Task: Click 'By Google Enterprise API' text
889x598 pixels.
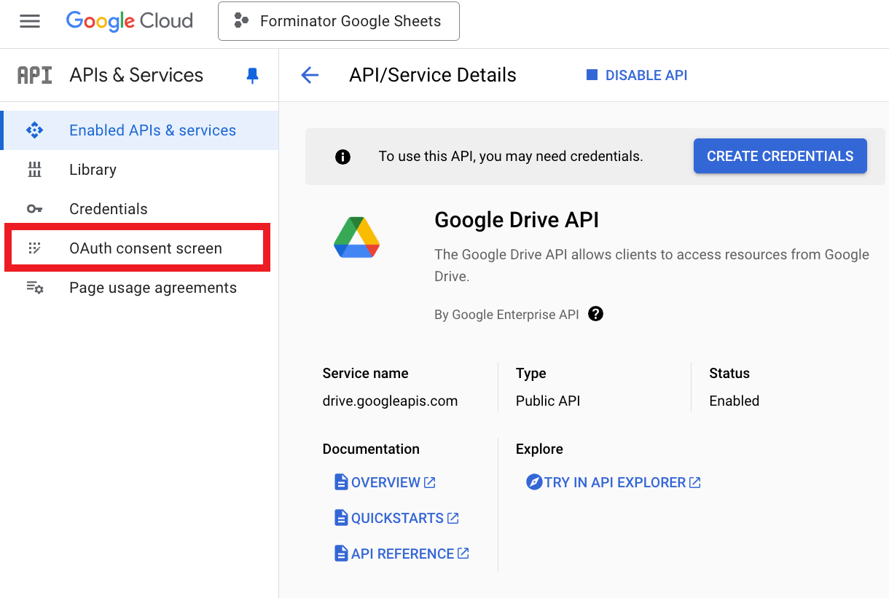Action: (x=506, y=315)
